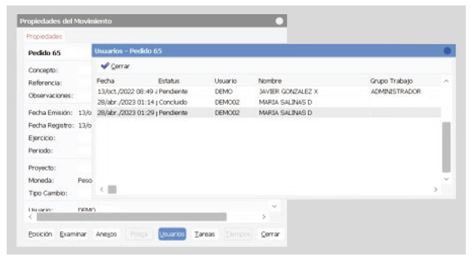Click the checkmark Cerrar icon in Usuarios window
The image size is (472, 260).
pos(105,66)
